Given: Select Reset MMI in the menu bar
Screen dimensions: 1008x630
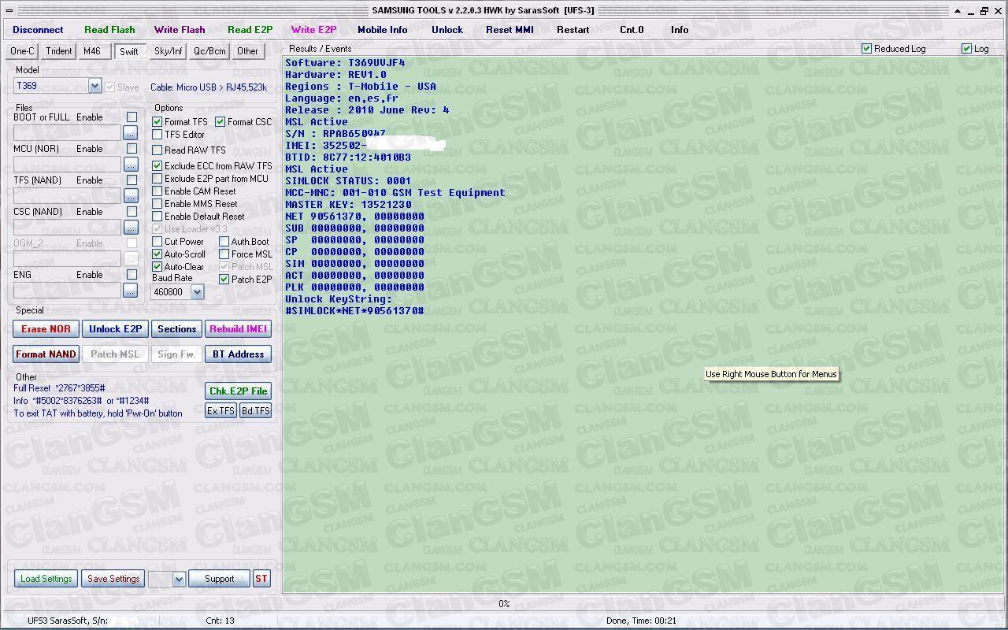Looking at the screenshot, I should 510,30.
